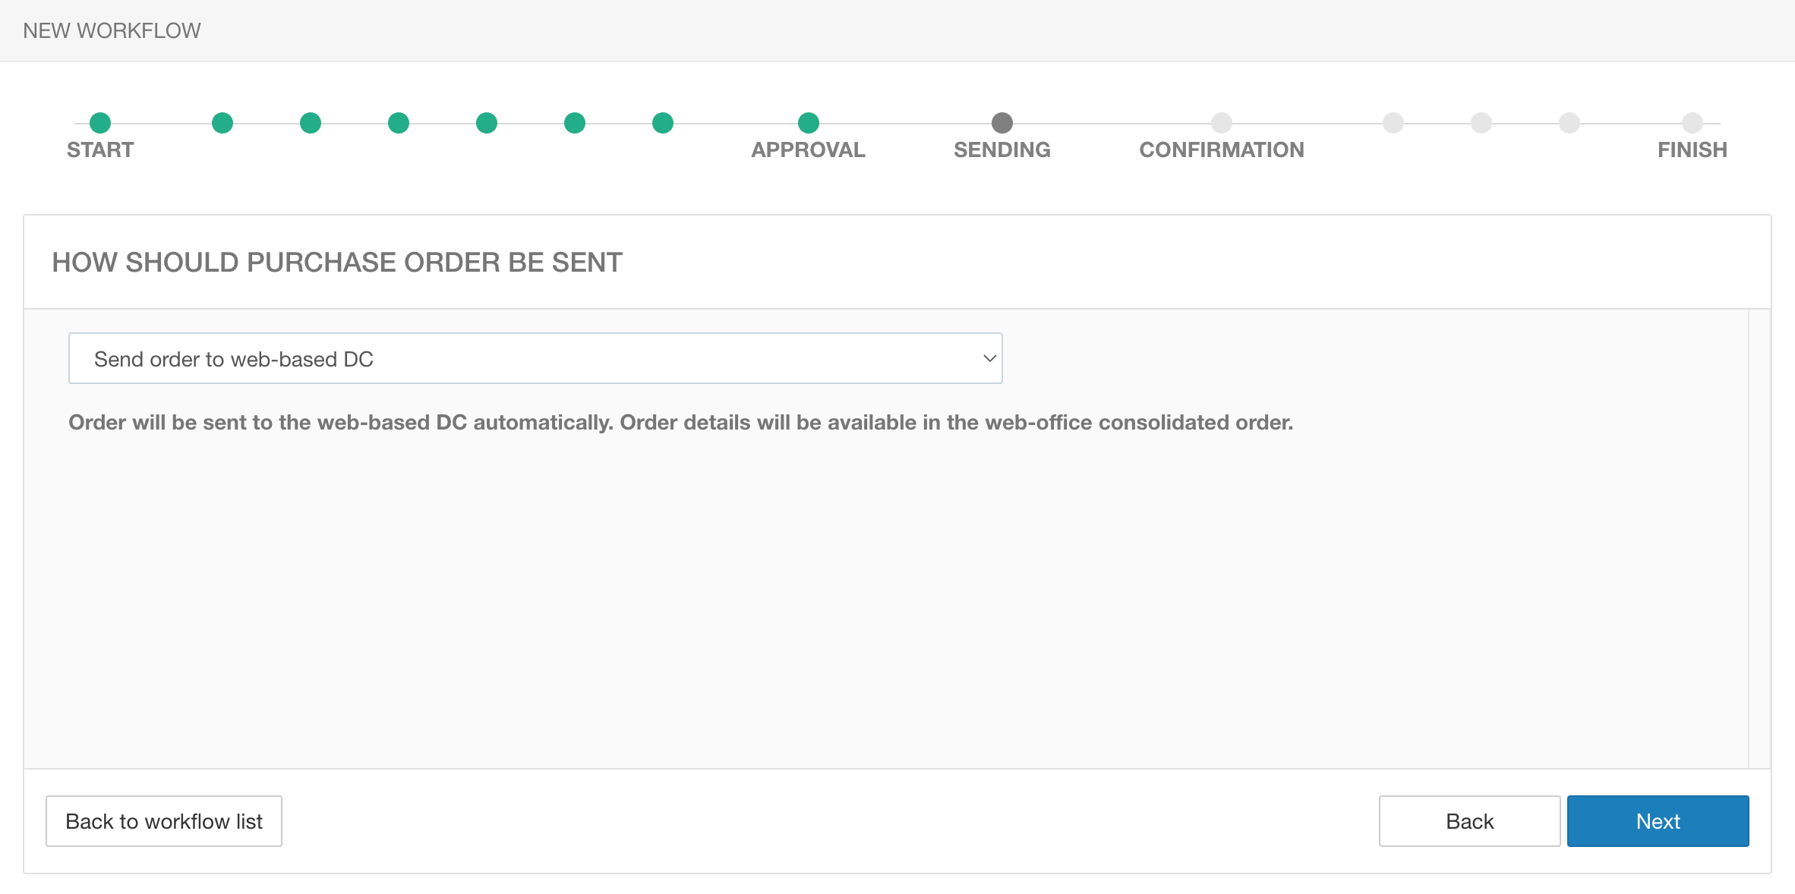Proceed with the blue Next button
Image resolution: width=1795 pixels, height=894 pixels.
point(1658,821)
